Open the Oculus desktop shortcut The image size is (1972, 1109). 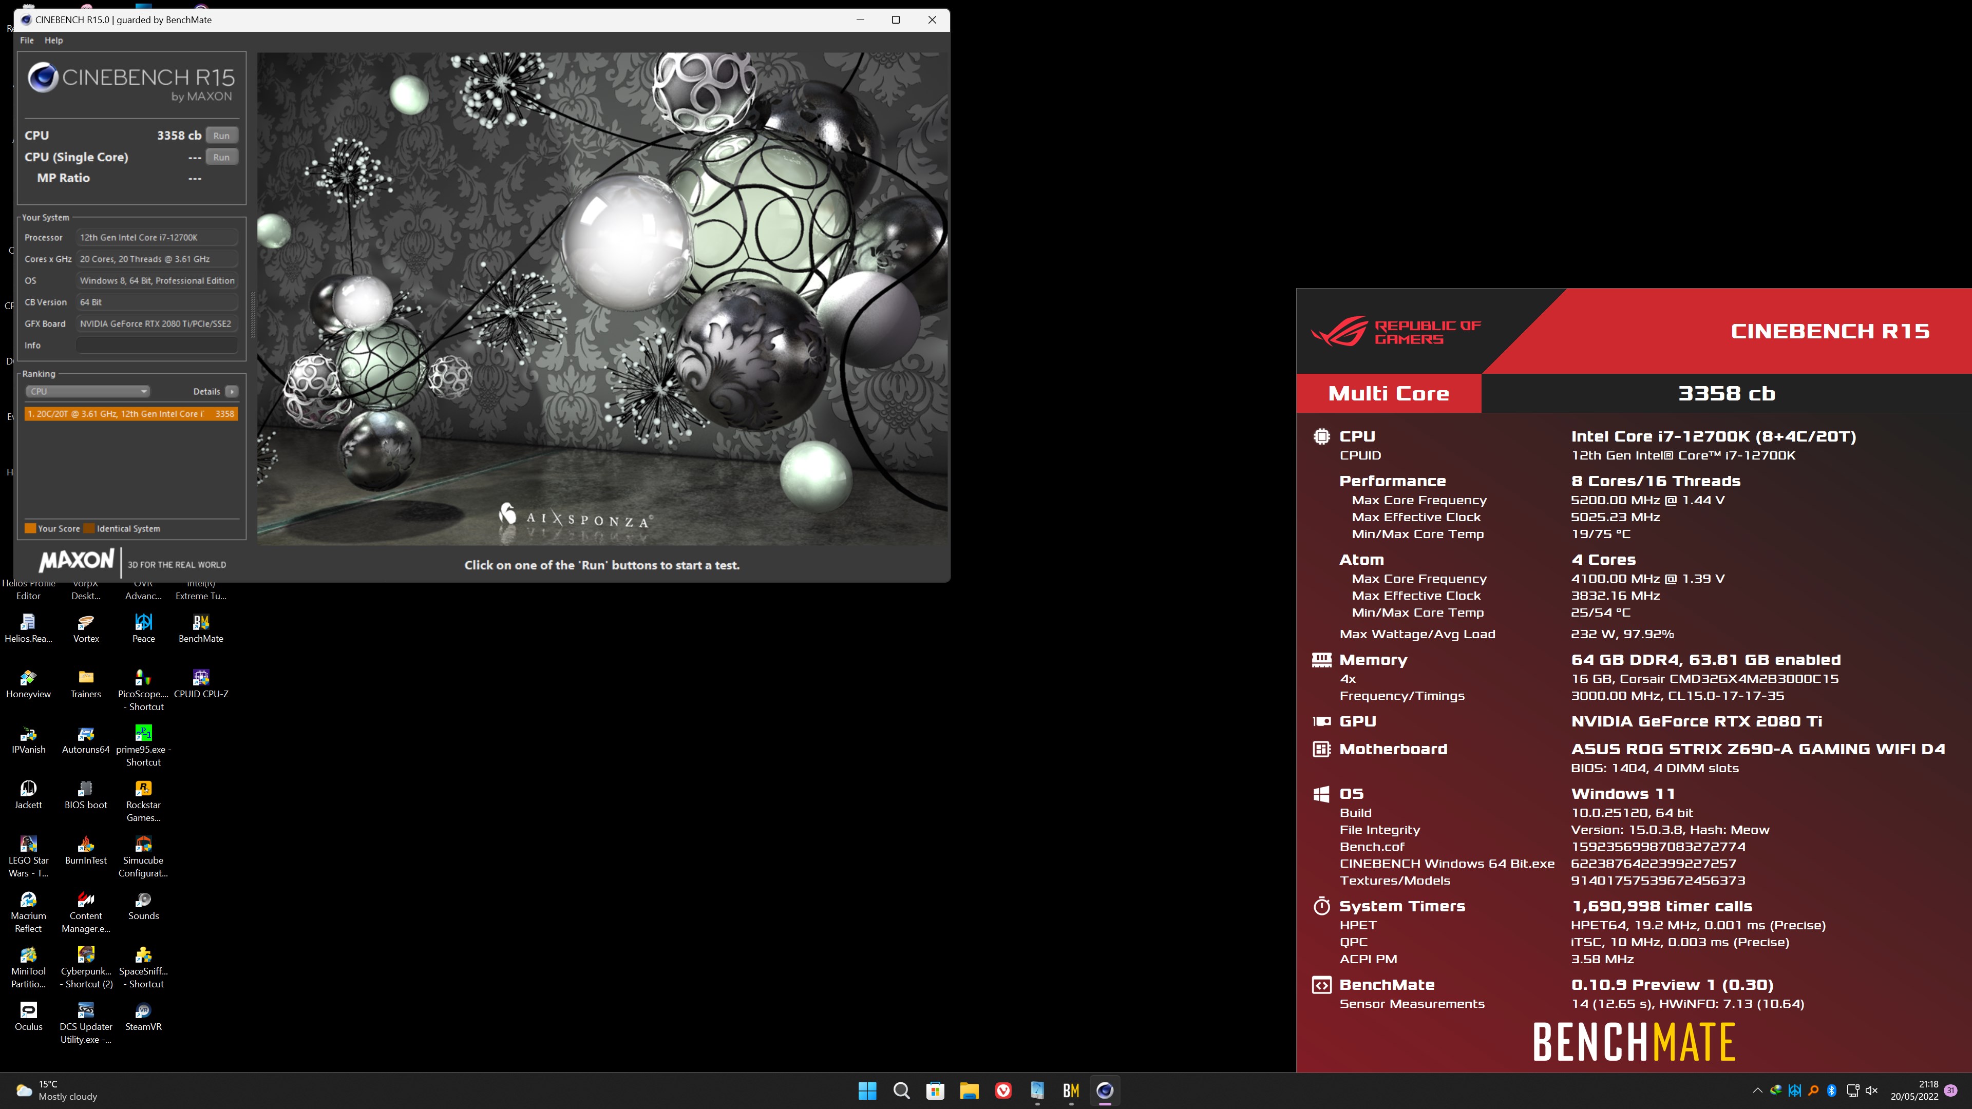pyautogui.click(x=28, y=1017)
